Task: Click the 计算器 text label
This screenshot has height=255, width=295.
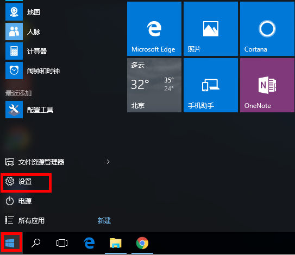Action: pyautogui.click(x=37, y=52)
